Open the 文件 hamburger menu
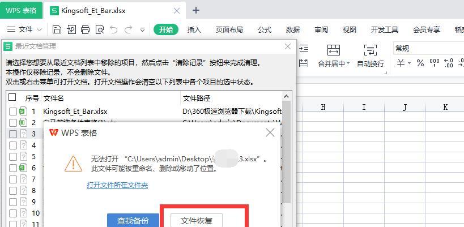 [19, 29]
